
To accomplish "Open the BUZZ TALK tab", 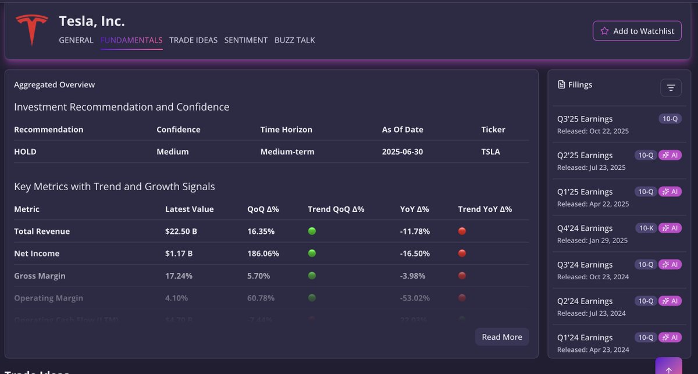I will coord(295,40).
